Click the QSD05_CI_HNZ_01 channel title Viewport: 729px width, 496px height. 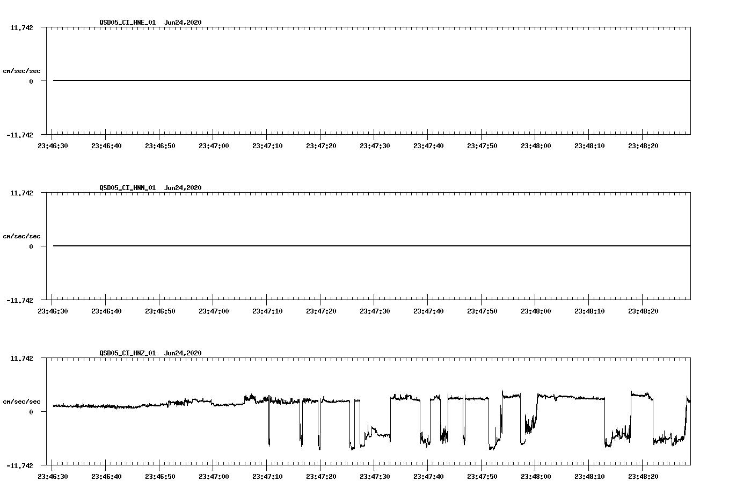pyautogui.click(x=128, y=353)
